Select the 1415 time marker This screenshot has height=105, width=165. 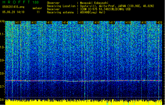coord(81,23)
